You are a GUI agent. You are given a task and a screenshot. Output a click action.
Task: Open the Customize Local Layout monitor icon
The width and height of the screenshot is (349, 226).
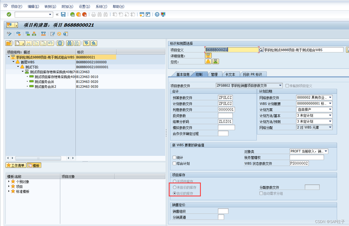pyautogui.click(x=163, y=14)
